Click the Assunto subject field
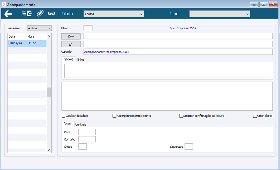Viewport: 280px width, 170px height. [178, 52]
